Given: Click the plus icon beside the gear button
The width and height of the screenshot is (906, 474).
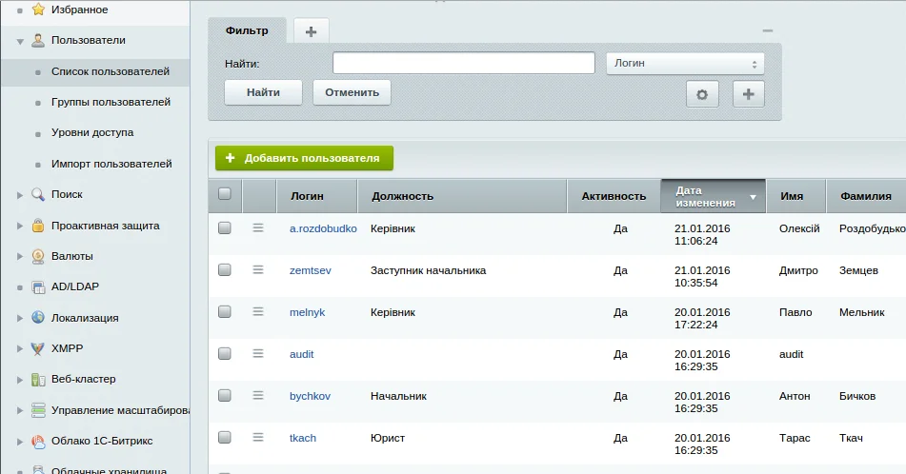Looking at the screenshot, I should [748, 94].
